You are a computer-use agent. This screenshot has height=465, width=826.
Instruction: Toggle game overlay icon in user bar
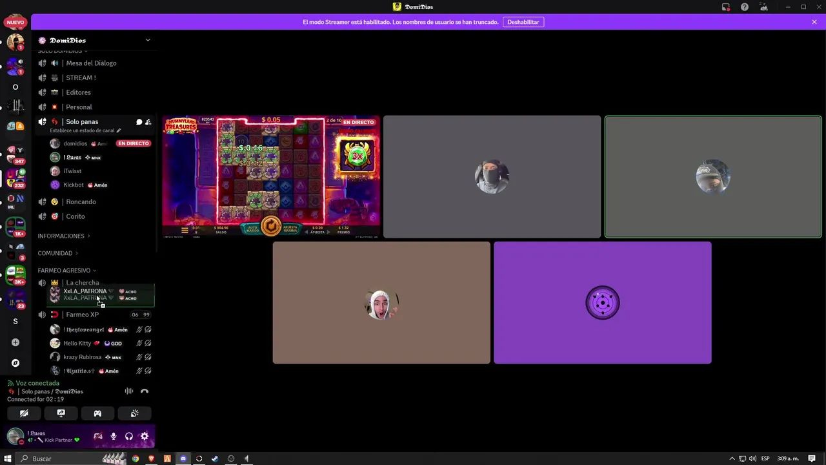[x=98, y=437]
